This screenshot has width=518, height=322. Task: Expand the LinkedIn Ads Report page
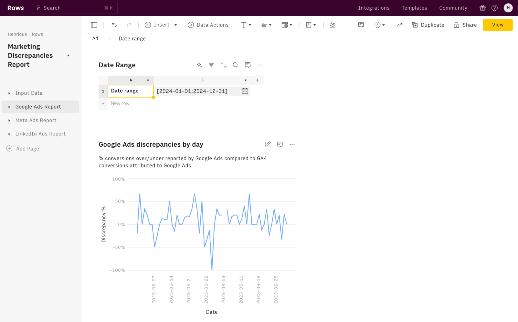[9, 134]
